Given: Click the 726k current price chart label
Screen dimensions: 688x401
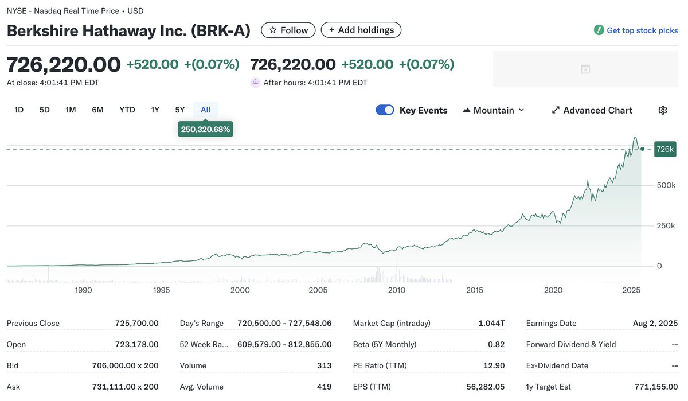Looking at the screenshot, I should tap(665, 149).
